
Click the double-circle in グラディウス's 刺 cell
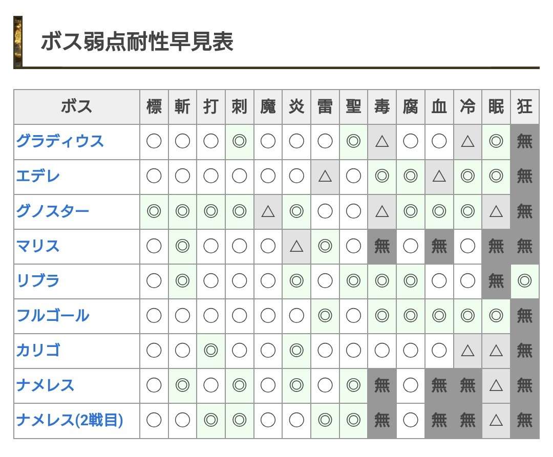[240, 141]
